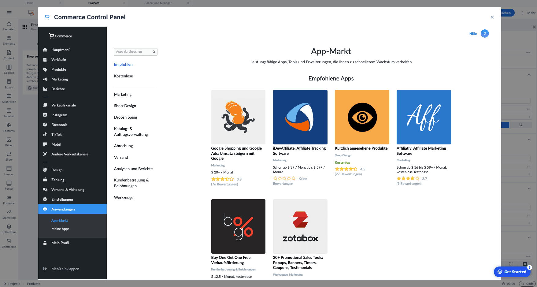Click the star rating of Affiliatly app
This screenshot has height=287, width=537.
[408, 178]
